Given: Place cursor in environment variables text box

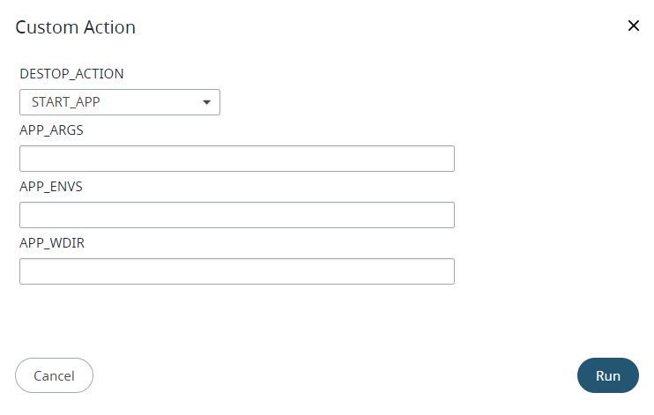Looking at the screenshot, I should (236, 215).
